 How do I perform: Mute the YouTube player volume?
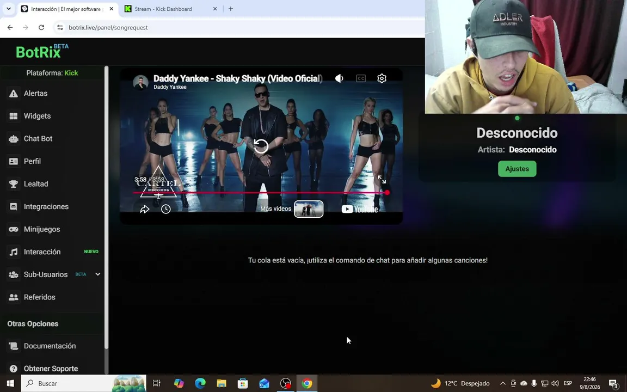(339, 78)
